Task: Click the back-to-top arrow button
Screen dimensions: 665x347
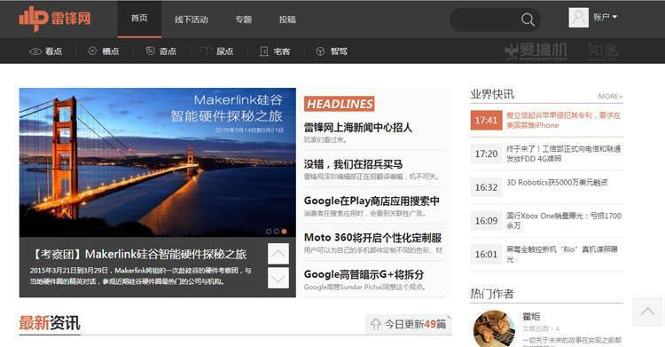Action: tap(647, 312)
